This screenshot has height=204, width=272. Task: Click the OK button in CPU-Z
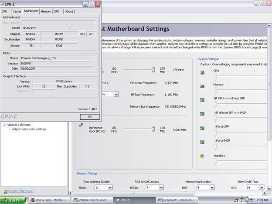(x=90, y=117)
